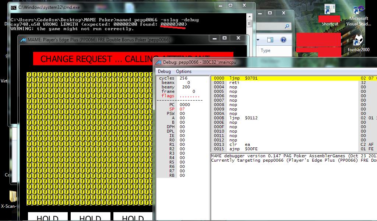The image size is (377, 221).
Task: Click the MAME game window title icon
Action: point(23,40)
